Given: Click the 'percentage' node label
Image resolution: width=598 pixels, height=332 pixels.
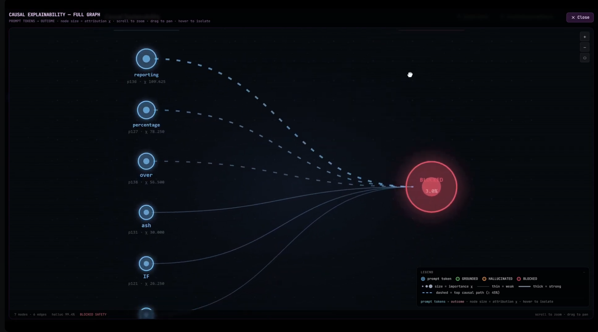Looking at the screenshot, I should [146, 125].
